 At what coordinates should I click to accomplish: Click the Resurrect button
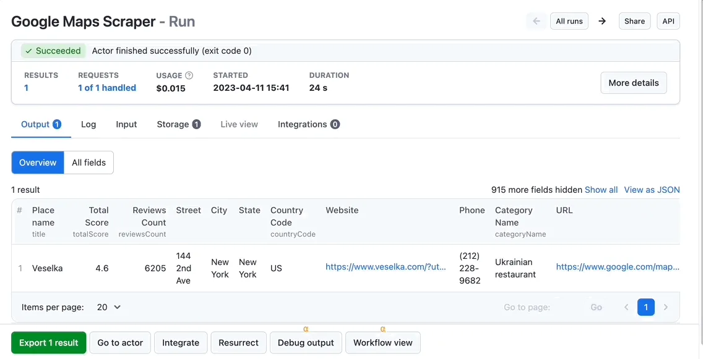point(238,343)
